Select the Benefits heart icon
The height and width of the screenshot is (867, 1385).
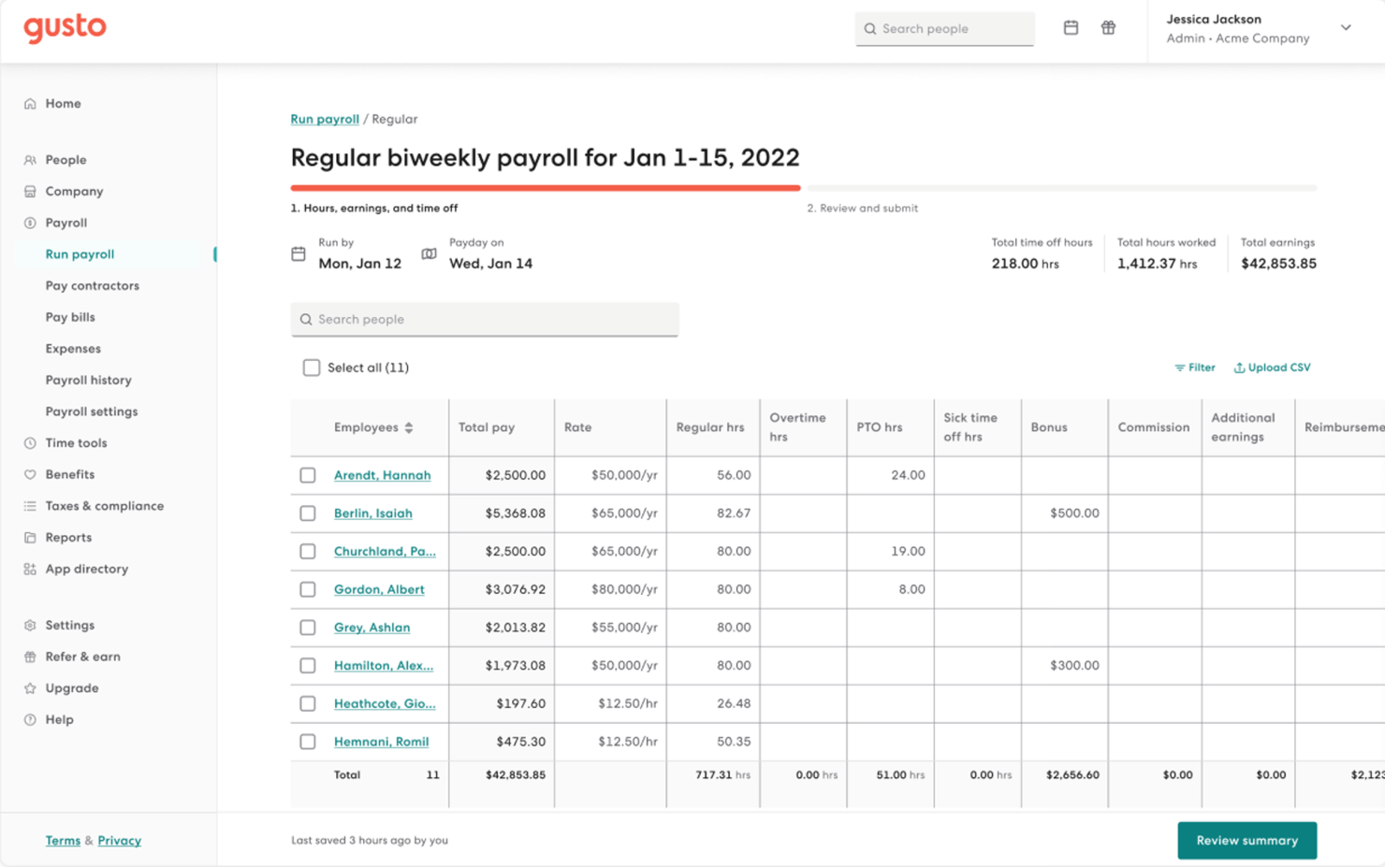point(29,474)
